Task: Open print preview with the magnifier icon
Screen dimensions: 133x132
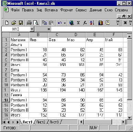Action: [36, 23]
